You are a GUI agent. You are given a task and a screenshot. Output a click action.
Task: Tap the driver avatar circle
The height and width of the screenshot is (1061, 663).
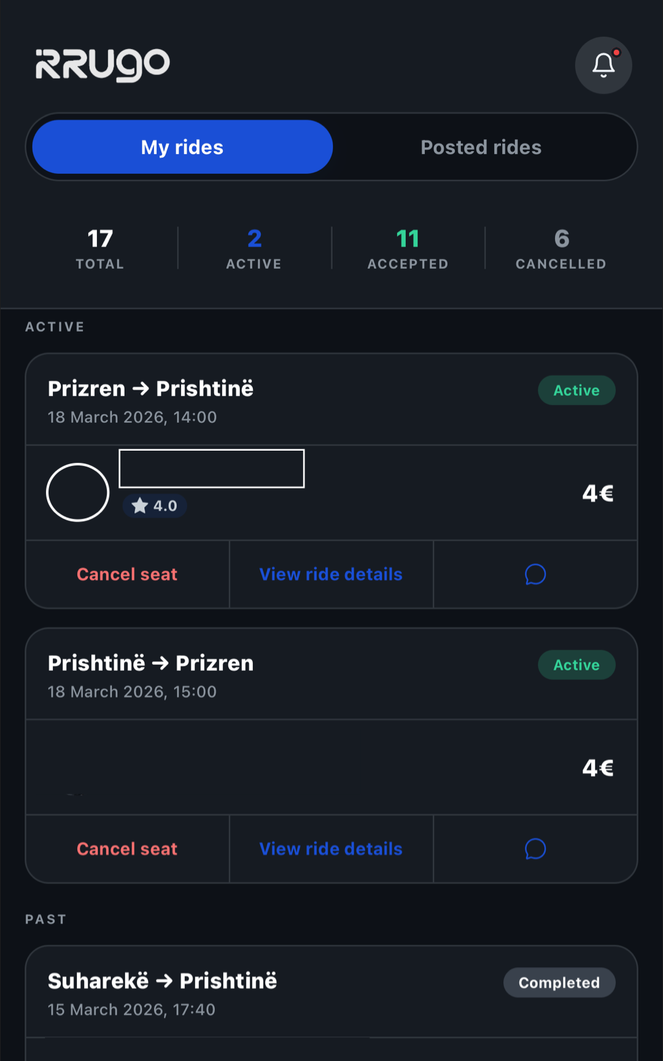(x=78, y=492)
